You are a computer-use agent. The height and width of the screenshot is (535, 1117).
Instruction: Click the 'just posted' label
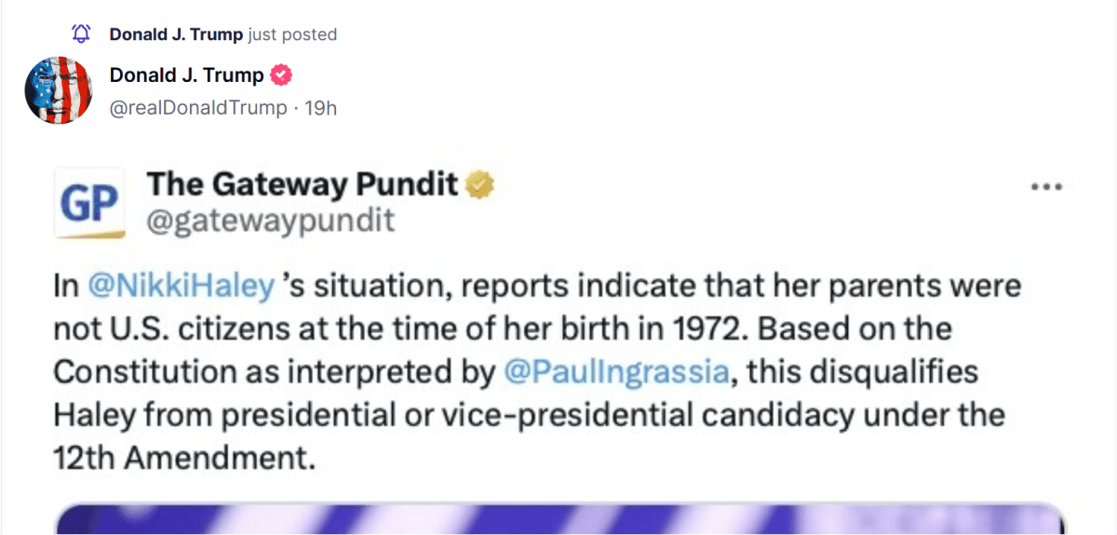293,34
